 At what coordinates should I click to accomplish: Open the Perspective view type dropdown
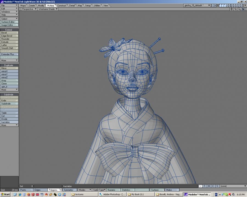click(x=29, y=9)
